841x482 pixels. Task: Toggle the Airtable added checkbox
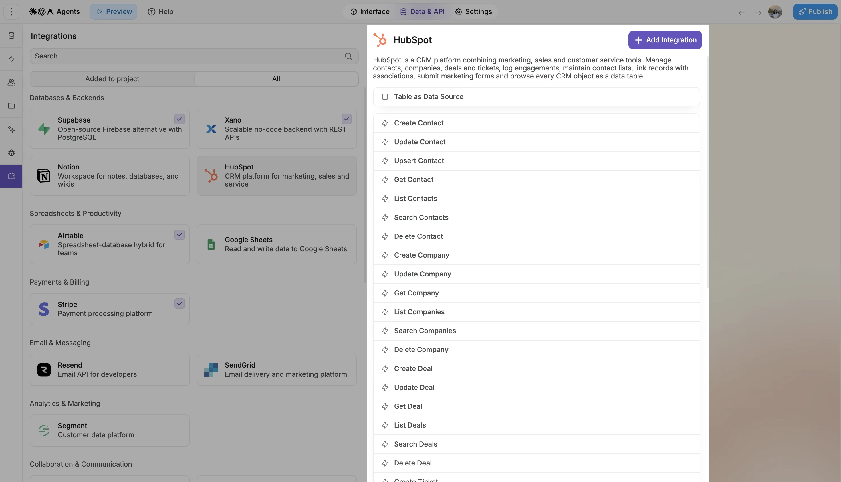click(x=179, y=235)
